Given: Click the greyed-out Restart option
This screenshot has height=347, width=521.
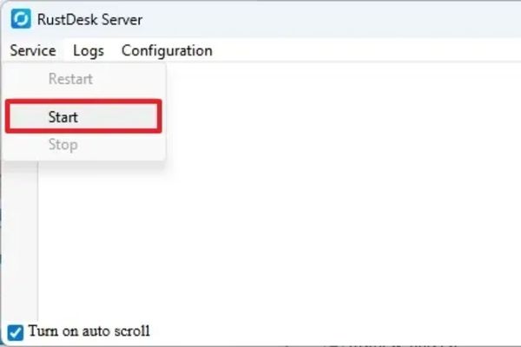Looking at the screenshot, I should point(70,79).
